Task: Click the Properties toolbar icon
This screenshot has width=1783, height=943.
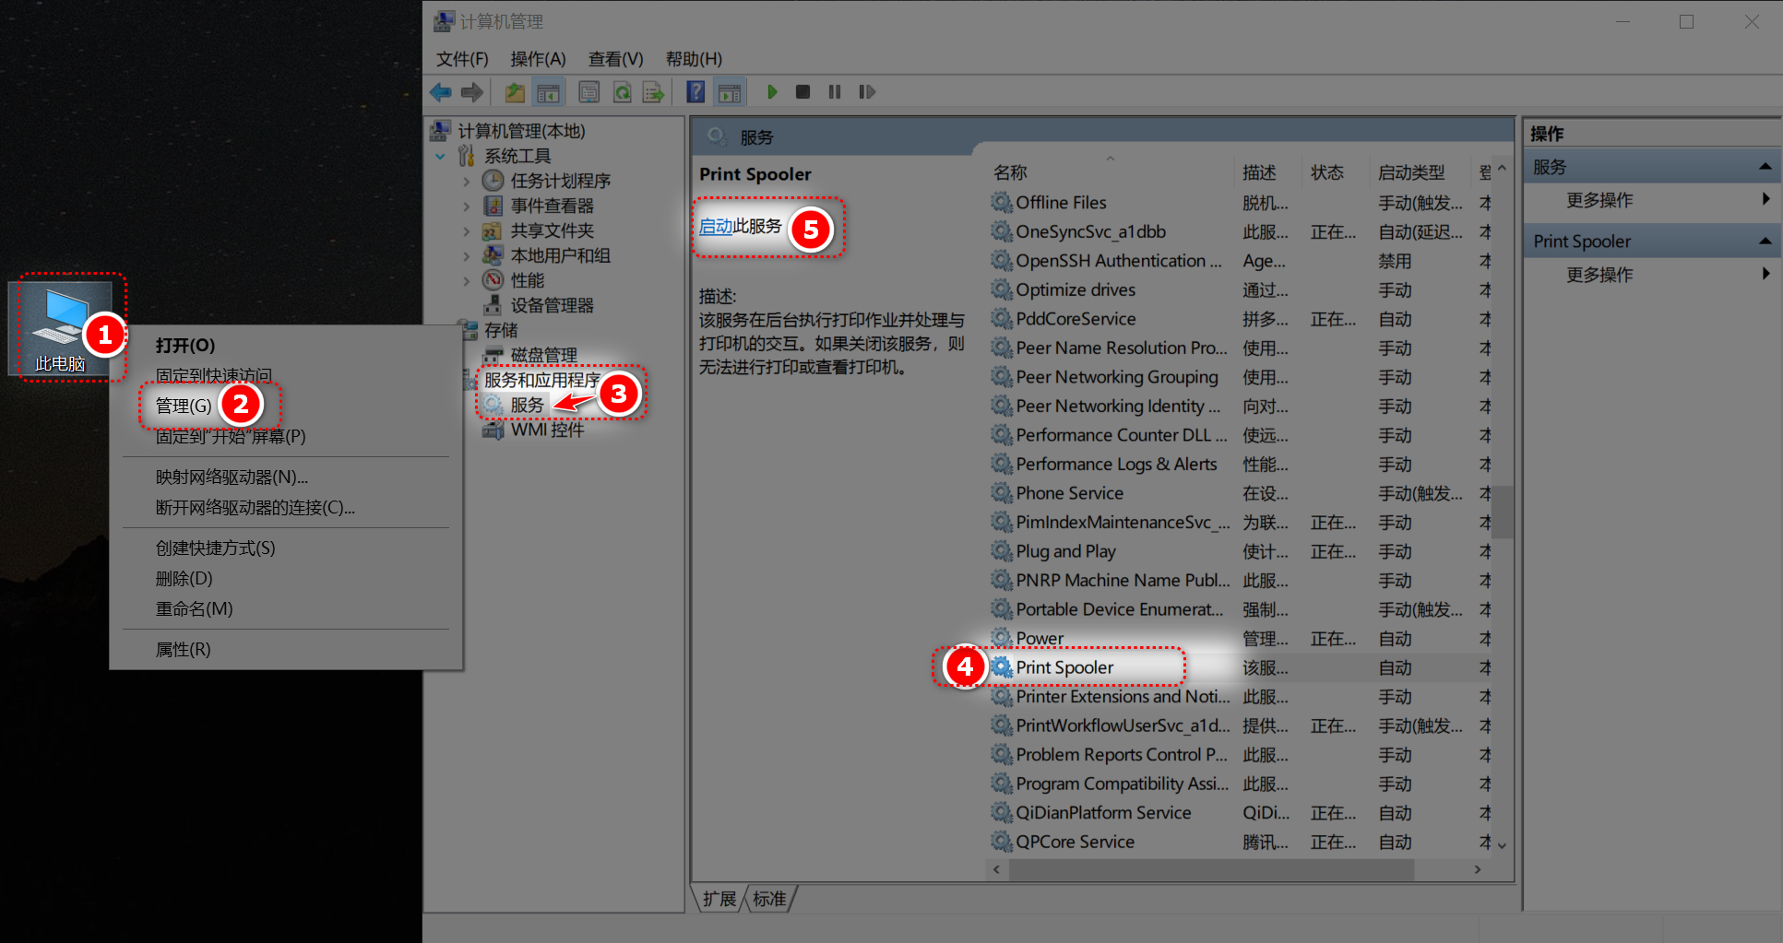Action: pos(589,92)
